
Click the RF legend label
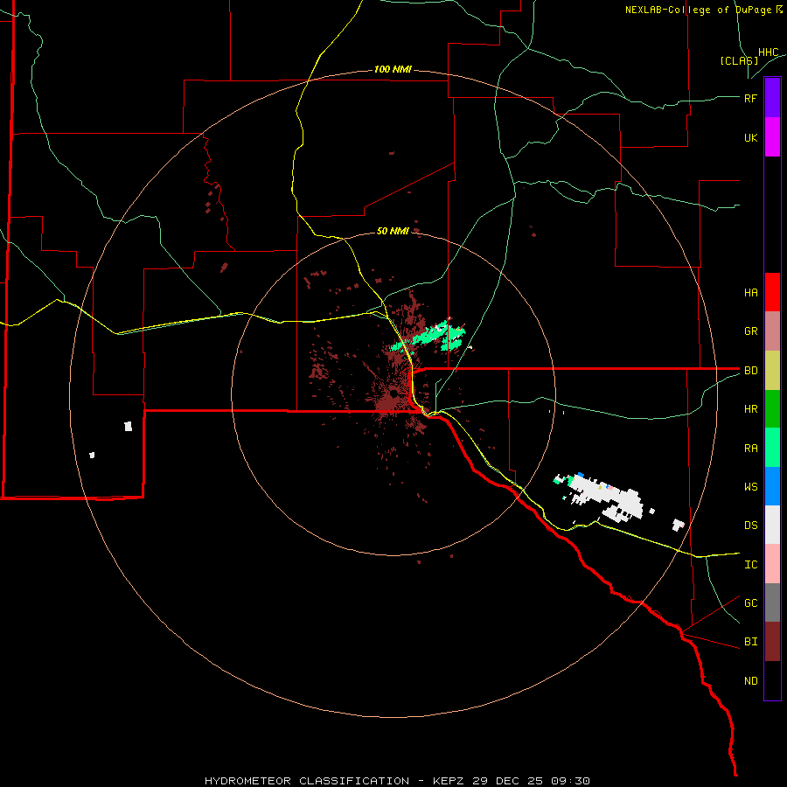tap(750, 98)
